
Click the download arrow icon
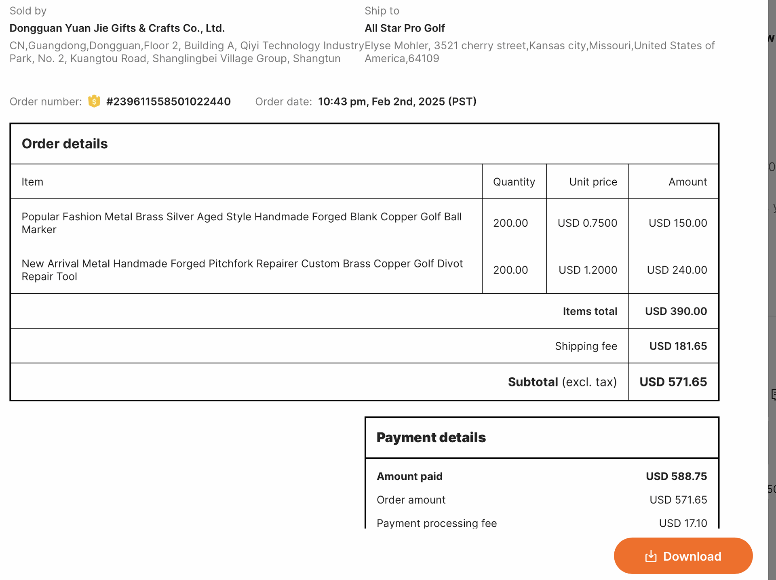click(x=651, y=557)
